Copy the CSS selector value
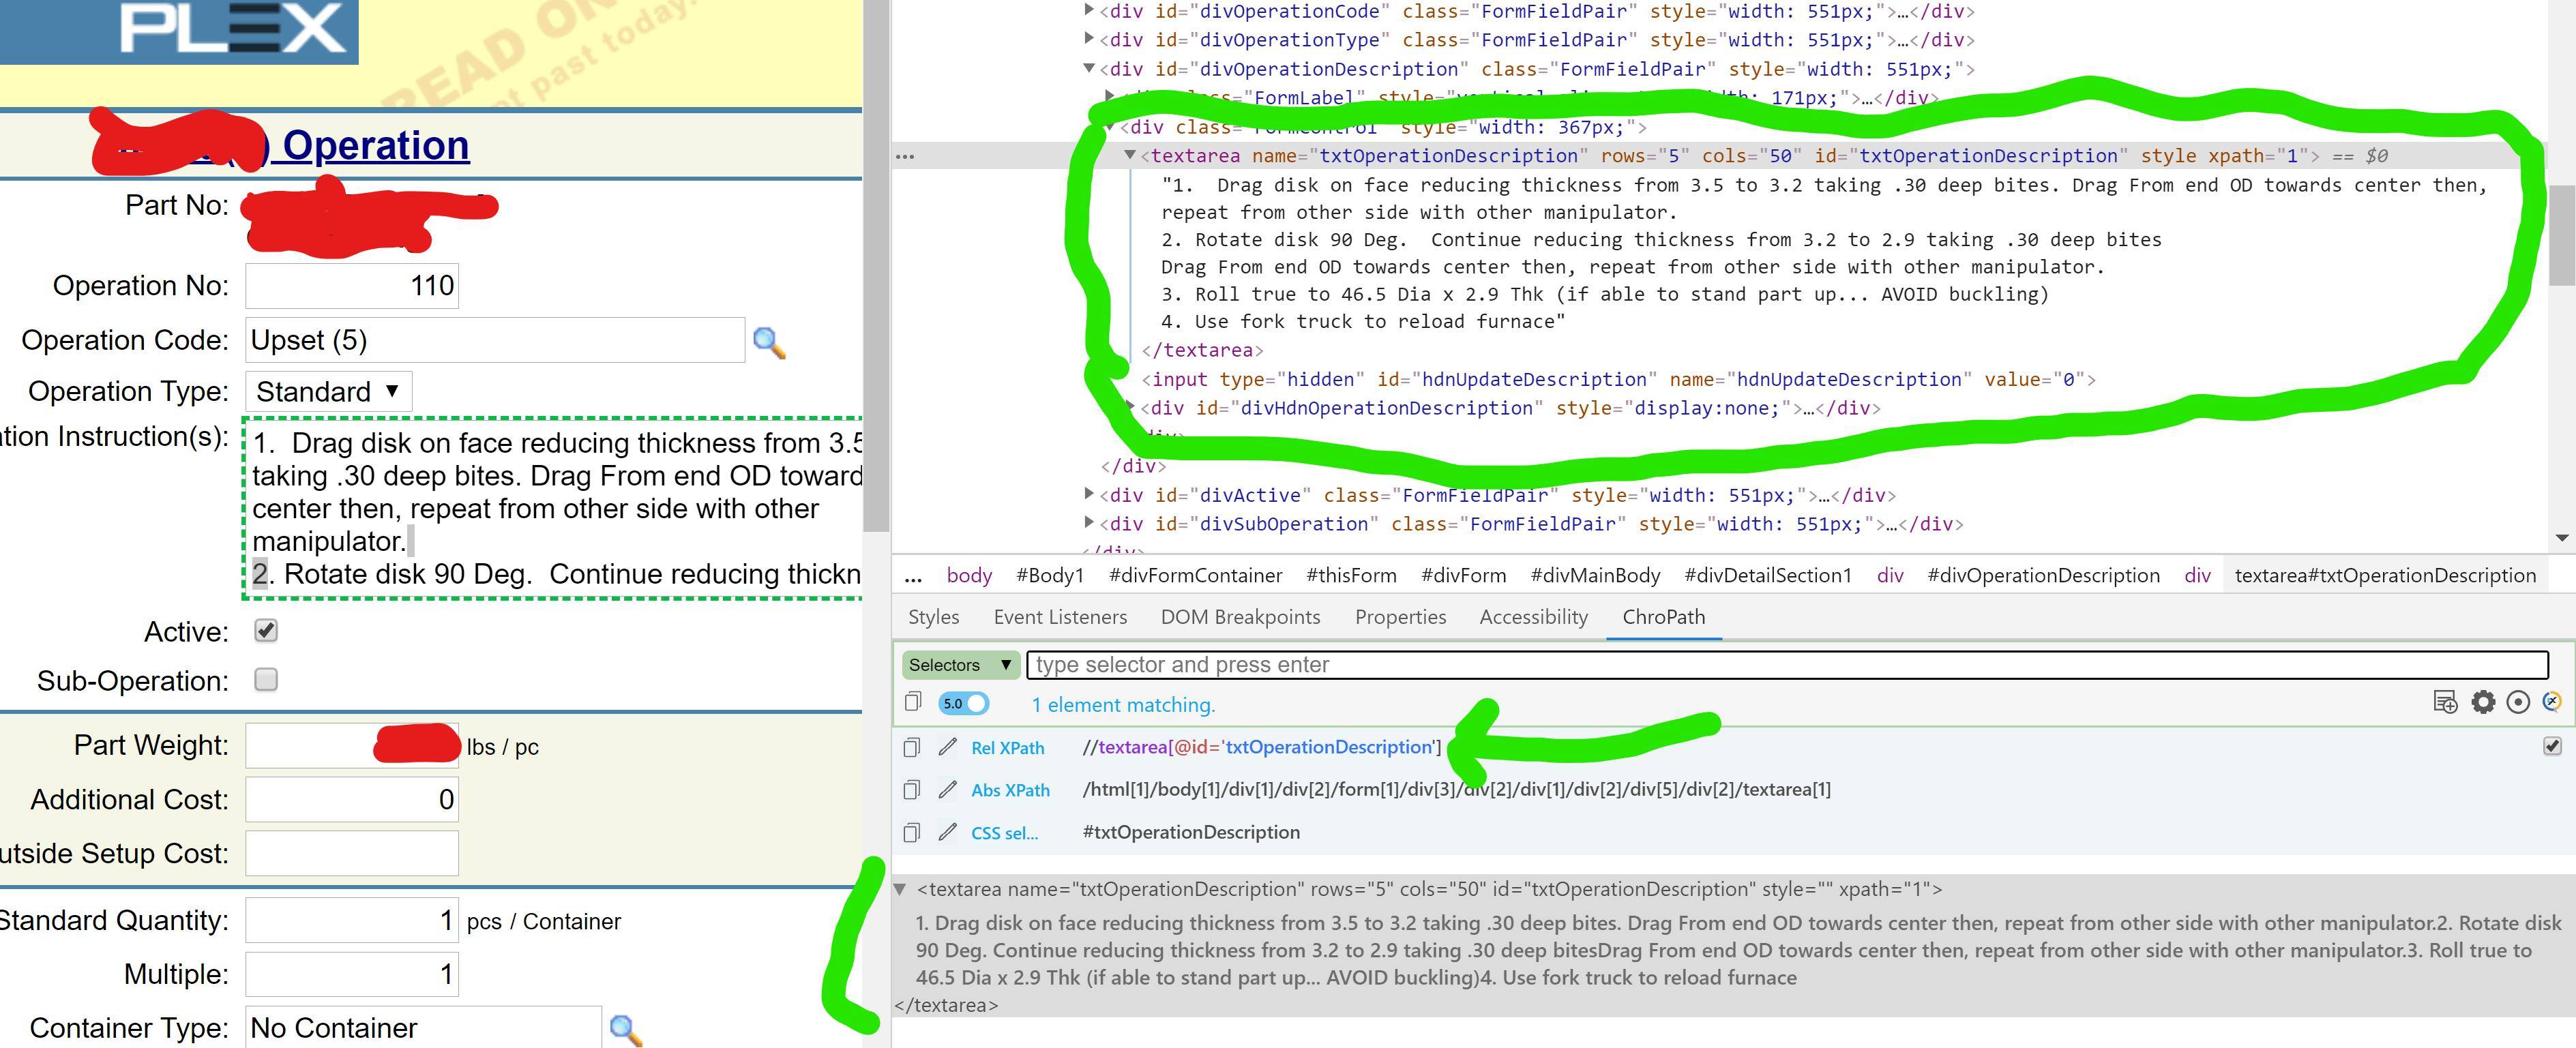2576x1048 pixels. click(911, 831)
